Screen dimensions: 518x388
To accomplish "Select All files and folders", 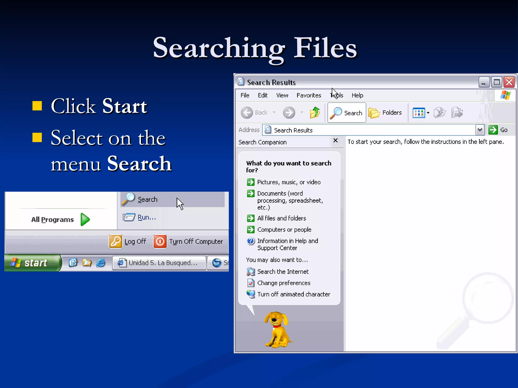I will [x=276, y=218].
